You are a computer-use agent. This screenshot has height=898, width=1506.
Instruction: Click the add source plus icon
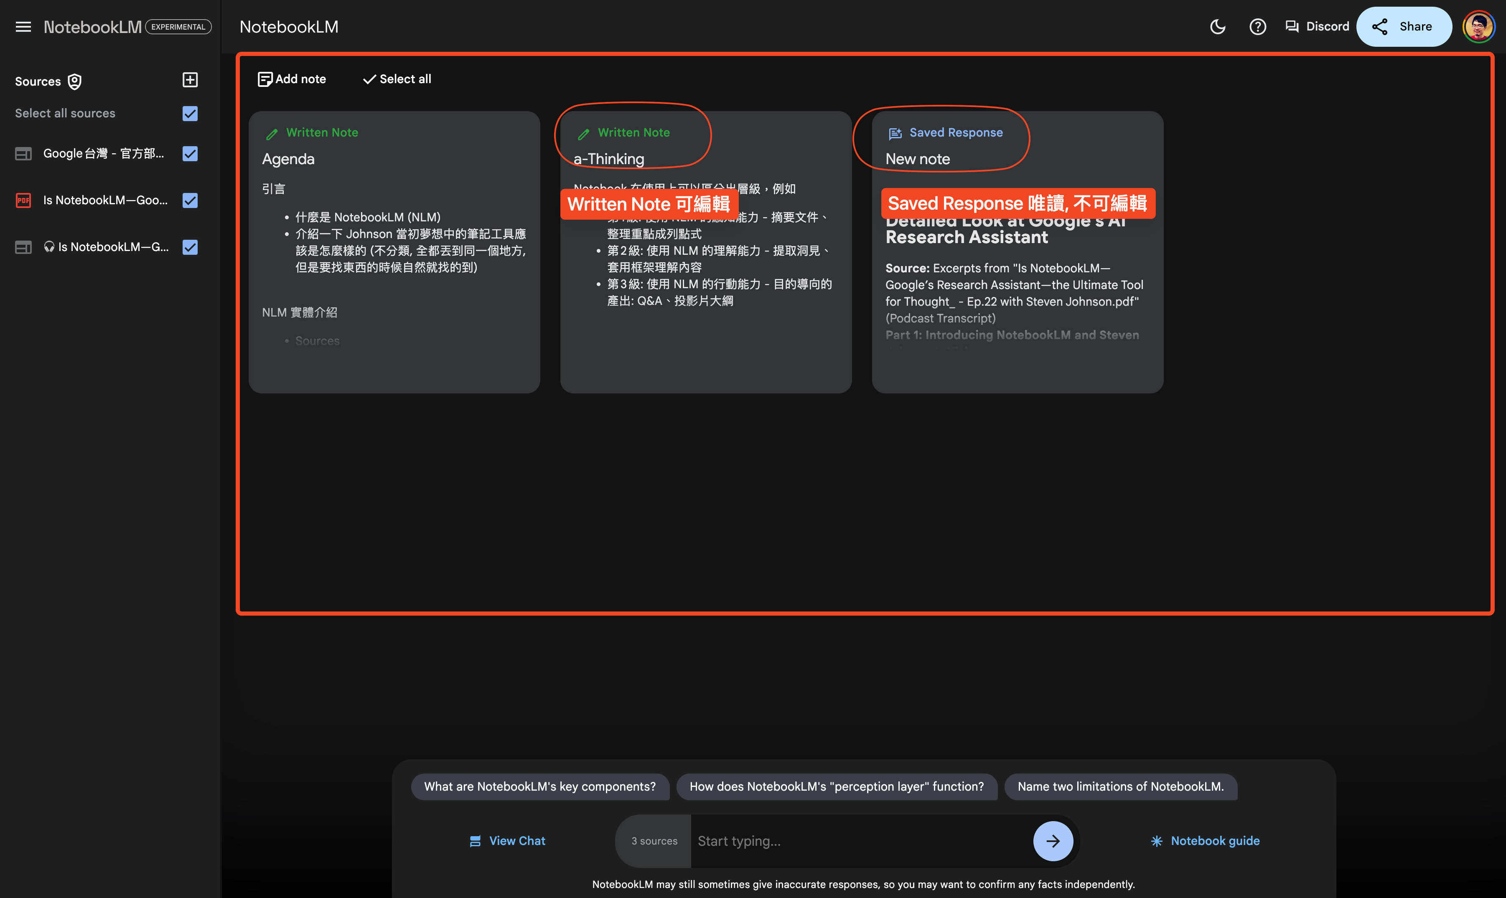[x=190, y=80]
